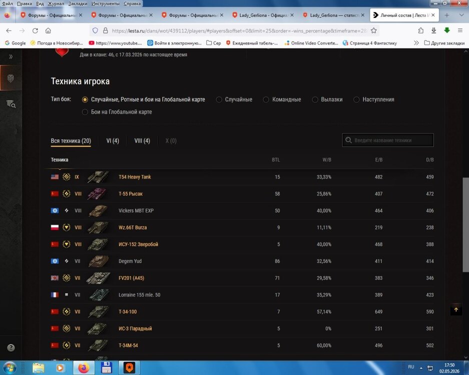
Task: Click the Polish flag in Wz.66T row
Action: 55,227
